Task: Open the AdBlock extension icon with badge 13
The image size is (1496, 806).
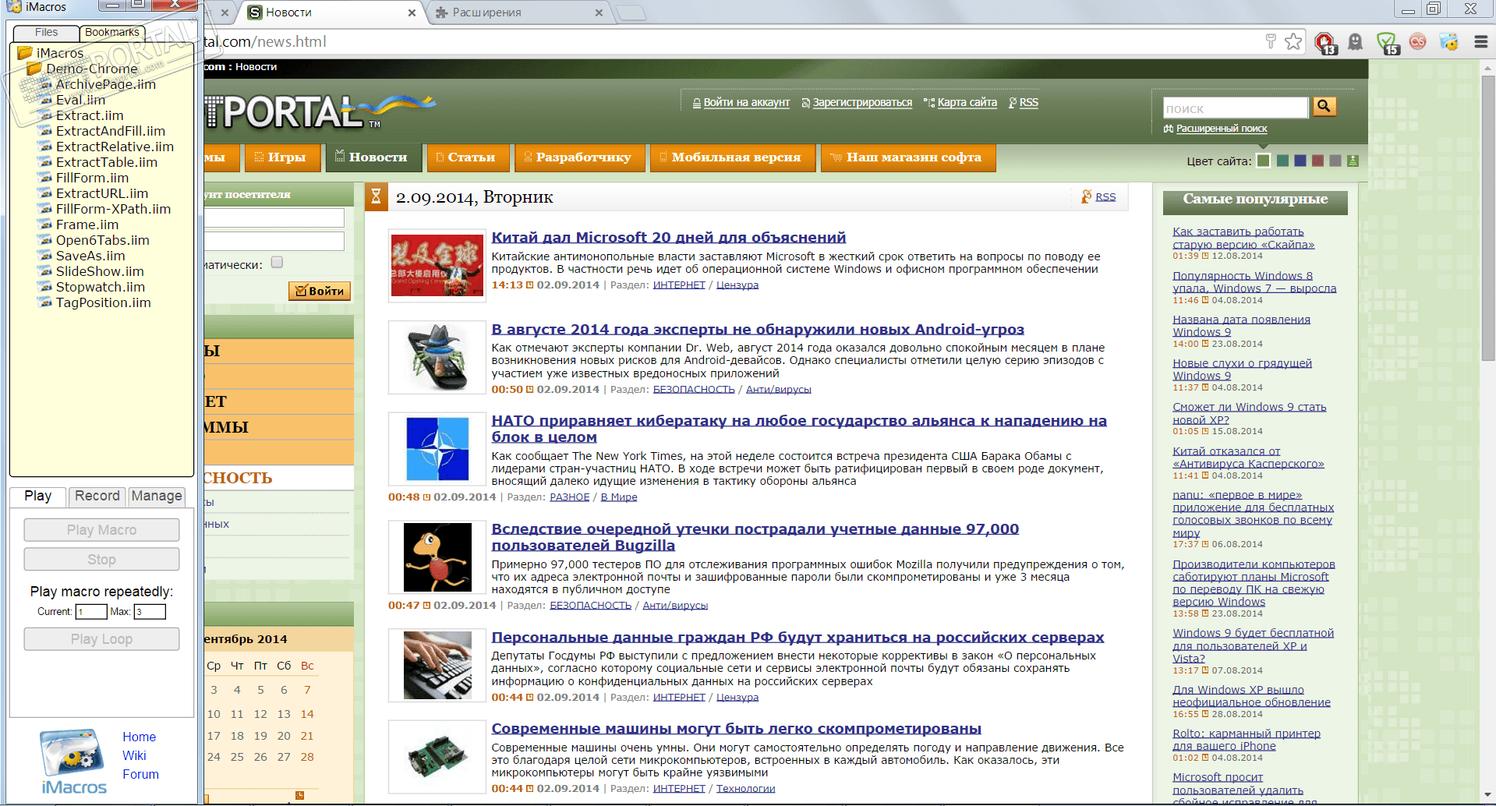Action: pyautogui.click(x=1324, y=43)
